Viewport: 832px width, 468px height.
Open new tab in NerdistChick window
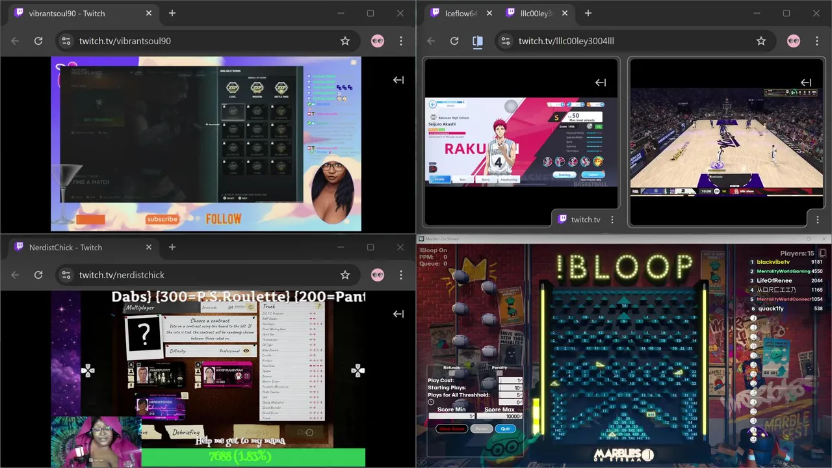[172, 247]
